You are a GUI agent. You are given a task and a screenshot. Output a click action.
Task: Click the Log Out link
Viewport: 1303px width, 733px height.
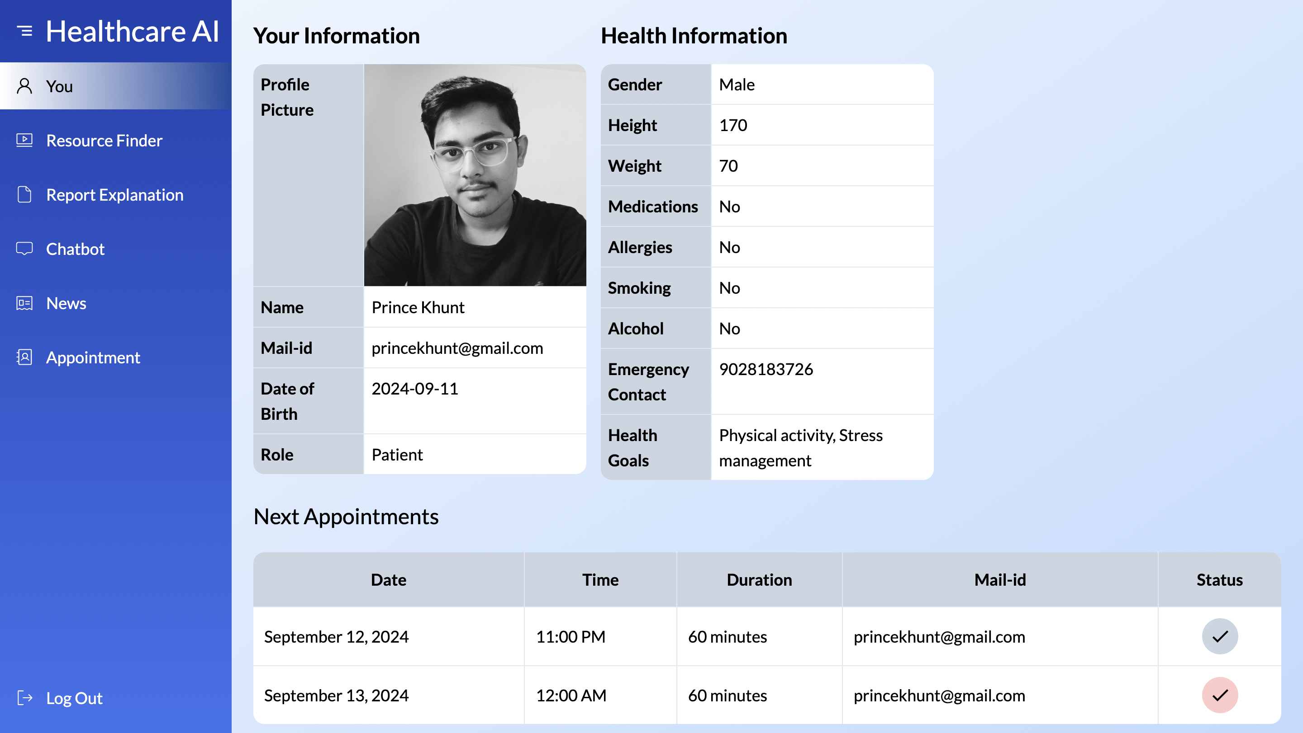point(74,698)
